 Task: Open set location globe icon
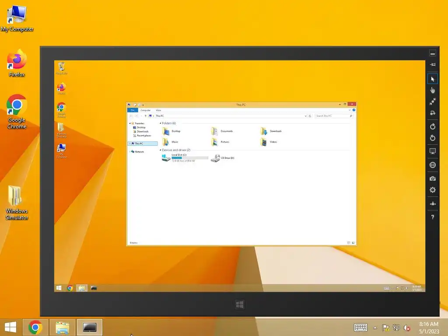pos(433,165)
